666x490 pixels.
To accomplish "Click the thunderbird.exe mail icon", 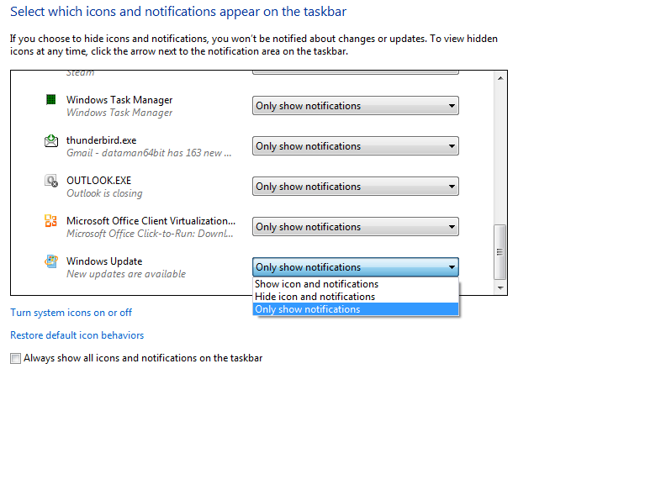I will coord(51,140).
